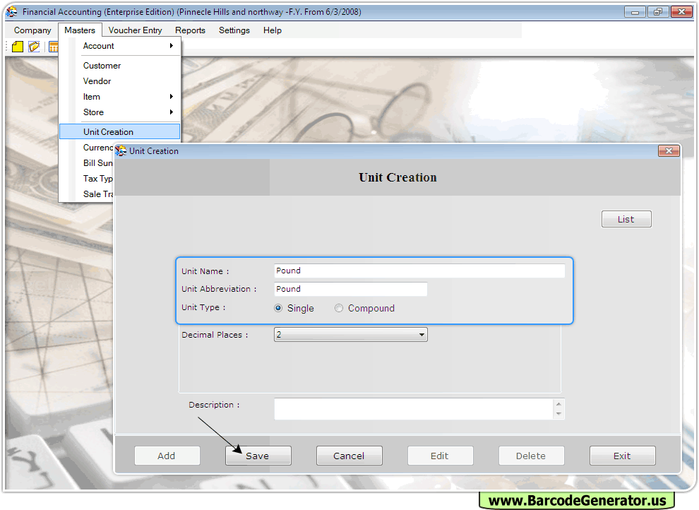This screenshot has height=510, width=699.
Task: Close the Unit Creation dialog
Action: click(x=669, y=150)
